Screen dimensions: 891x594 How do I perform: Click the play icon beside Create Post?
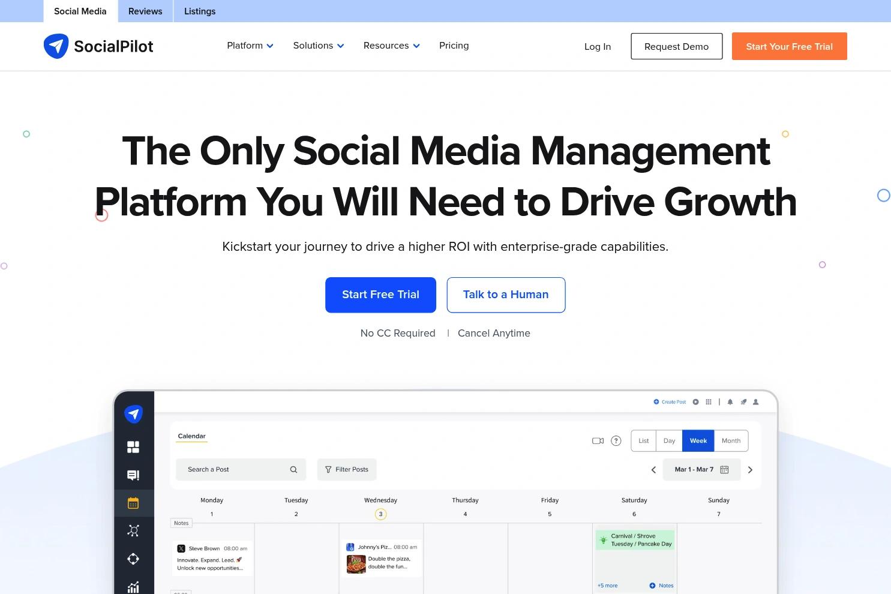[x=696, y=402]
